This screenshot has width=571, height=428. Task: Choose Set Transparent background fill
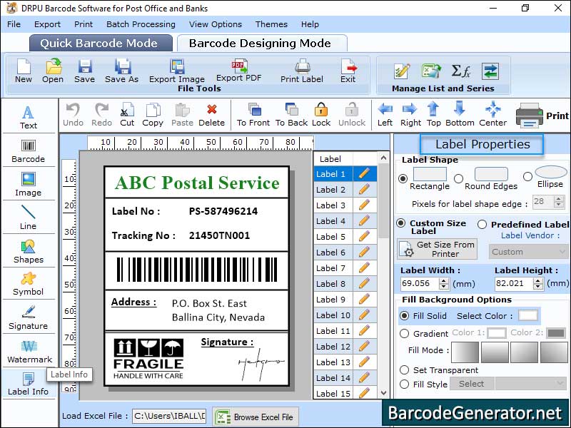click(x=405, y=370)
